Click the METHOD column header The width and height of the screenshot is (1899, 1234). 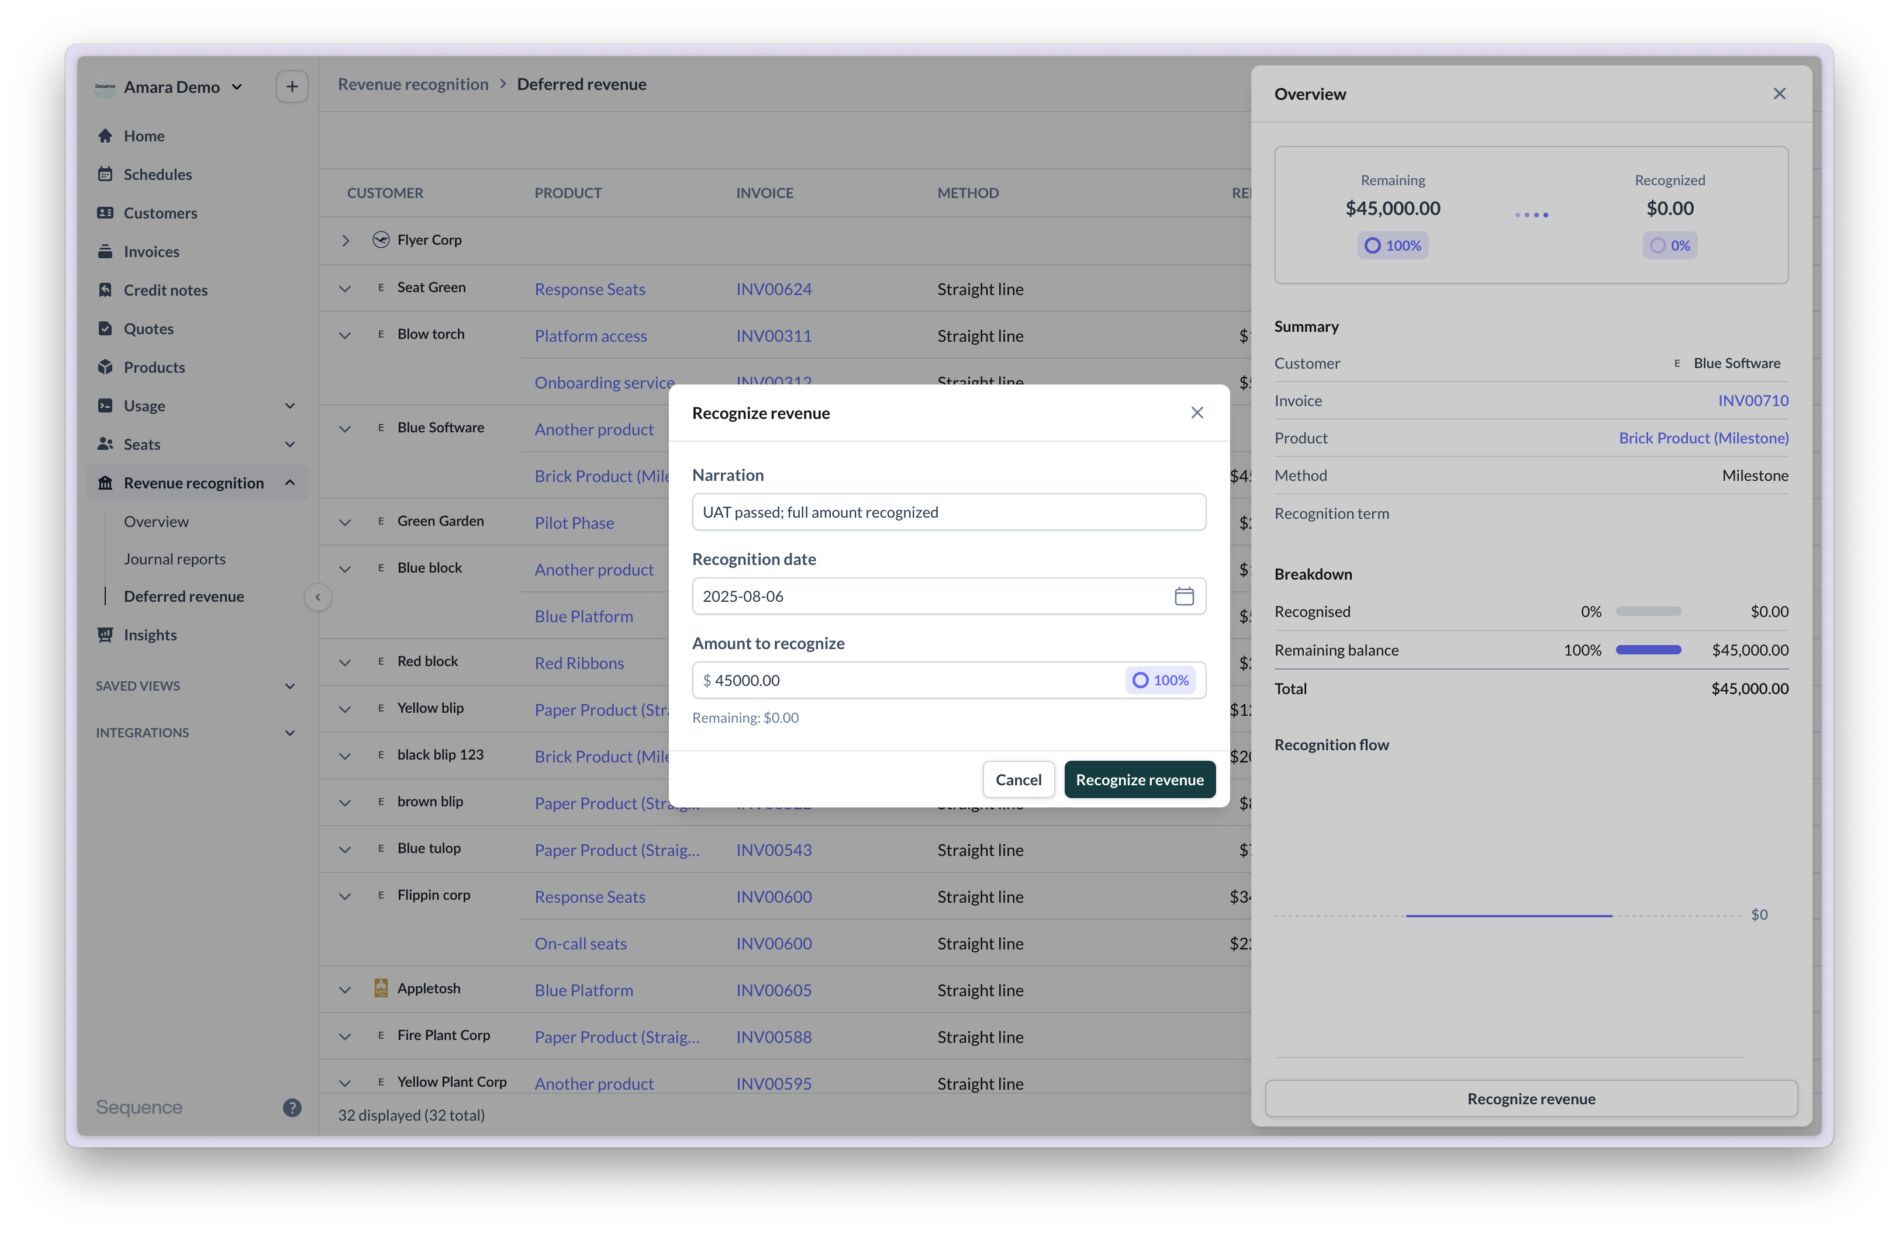[968, 193]
